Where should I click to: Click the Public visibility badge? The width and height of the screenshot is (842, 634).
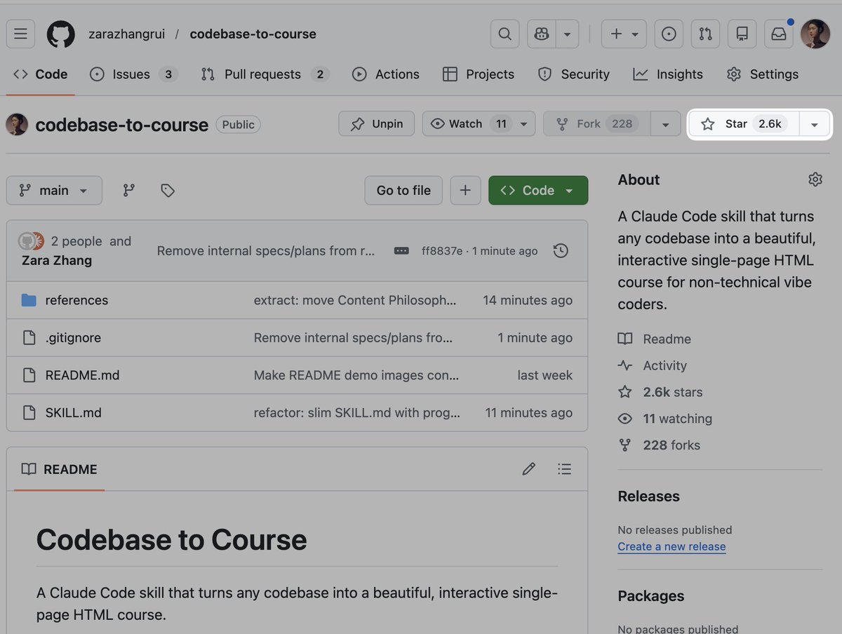pos(238,124)
